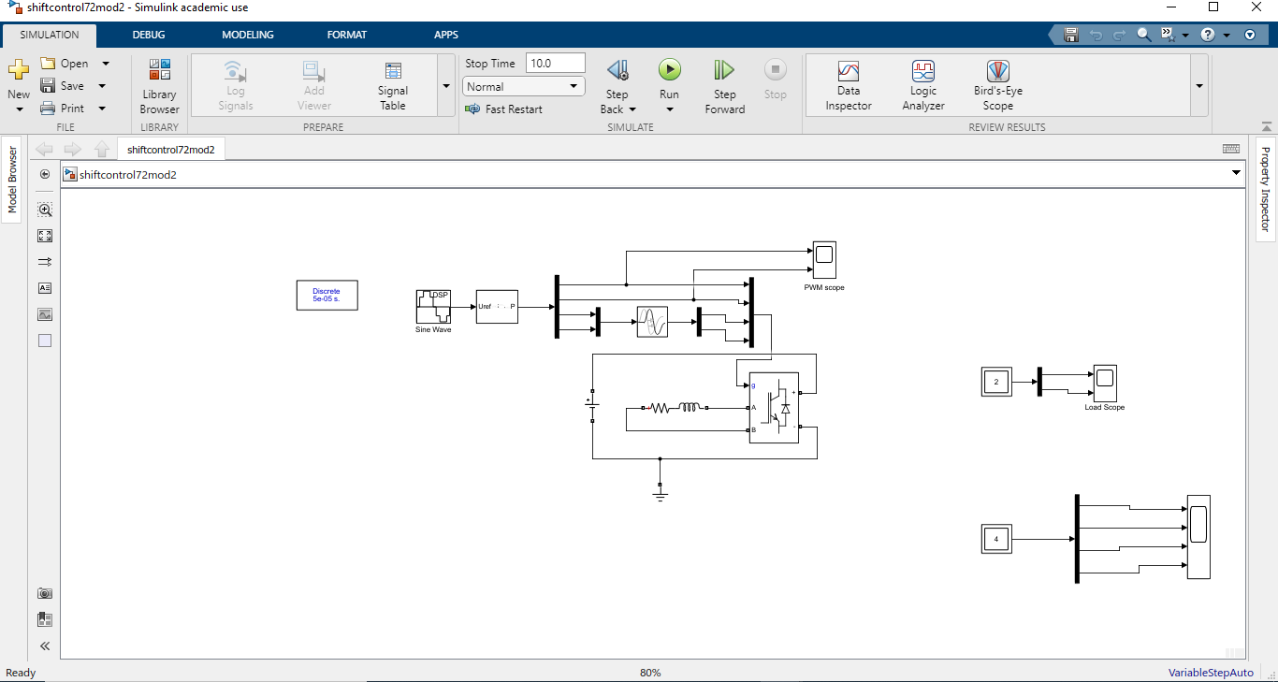This screenshot has height=682, width=1278.
Task: Switch to the FORMAT tab
Action: point(347,35)
